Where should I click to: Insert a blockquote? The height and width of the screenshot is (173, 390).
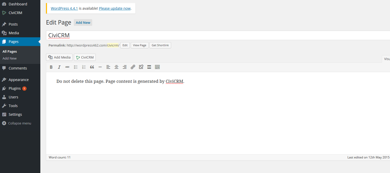click(92, 67)
